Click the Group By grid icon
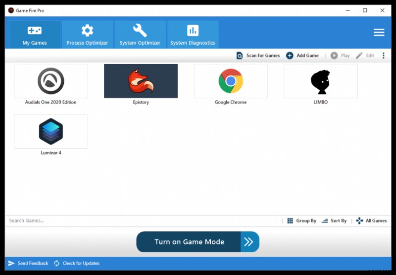The height and width of the screenshot is (275, 396). tap(290, 220)
